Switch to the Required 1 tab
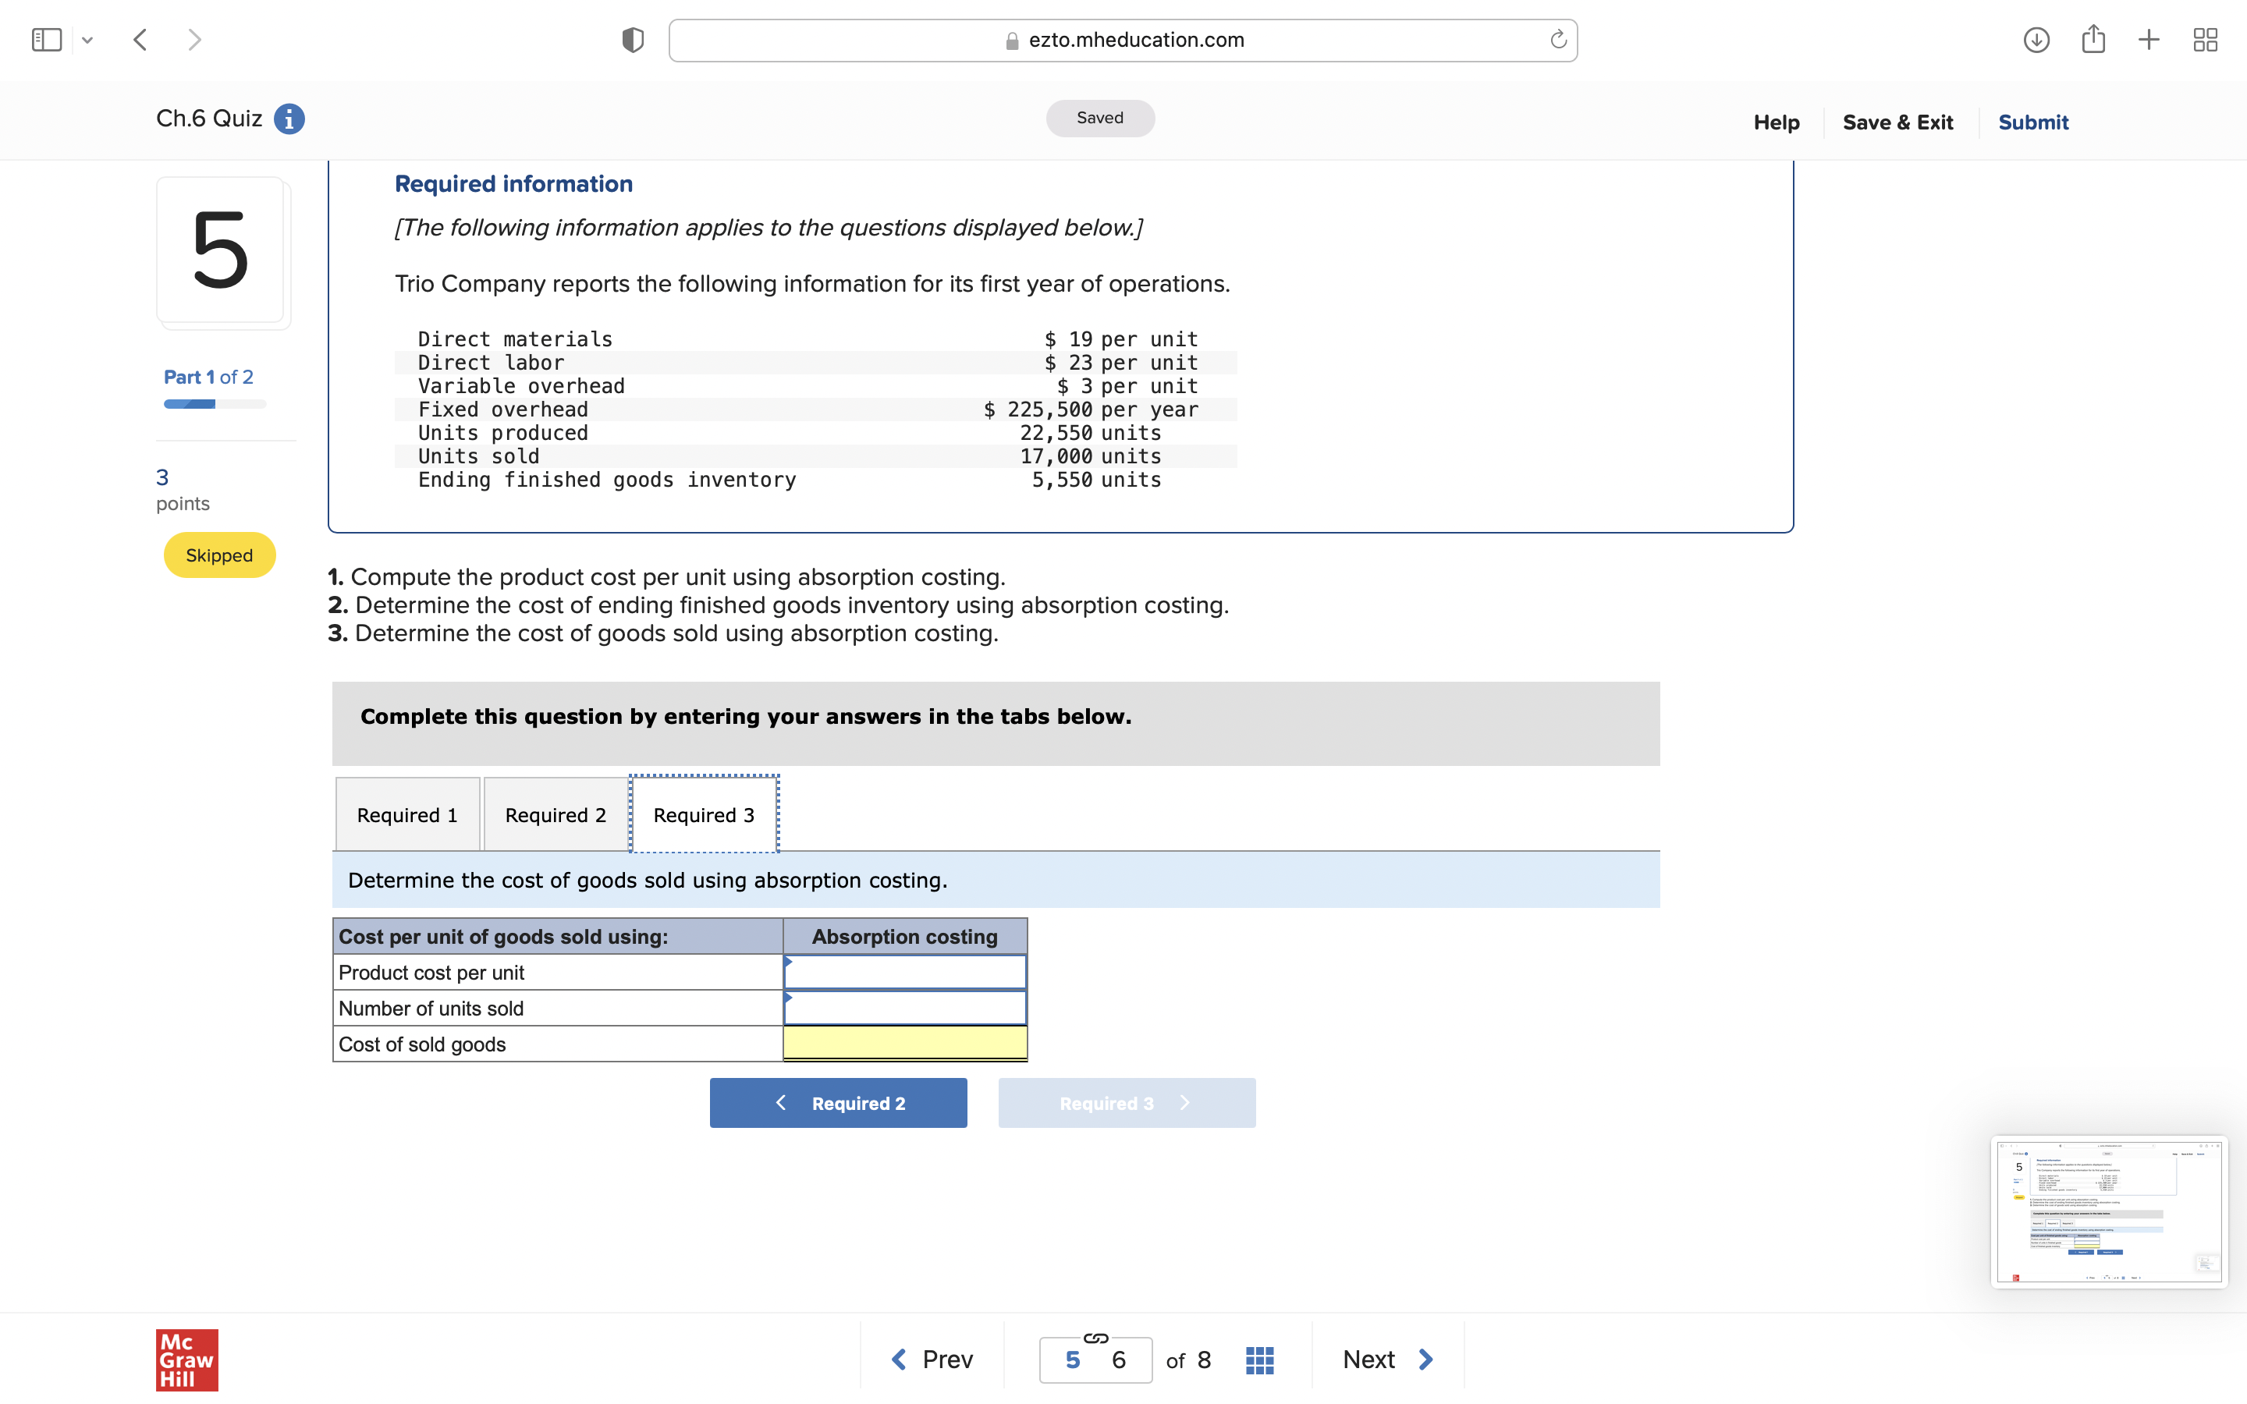Image resolution: width=2247 pixels, height=1404 pixels. [406, 814]
